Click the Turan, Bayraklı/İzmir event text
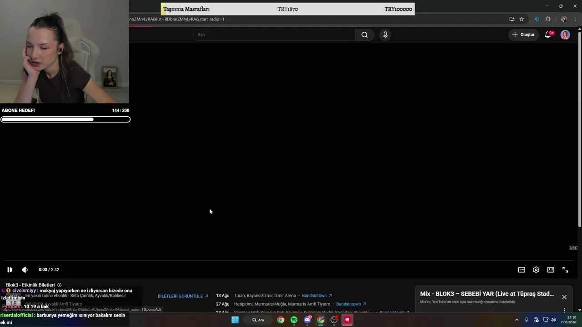 tap(265, 296)
